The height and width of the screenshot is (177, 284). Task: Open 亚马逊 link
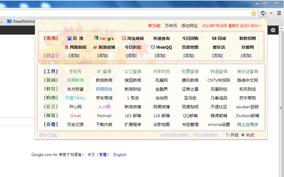[190, 98]
